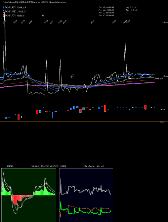Click the tall blue candle below 1044 line
Screen dimensions: 168x222
(52, 115)
